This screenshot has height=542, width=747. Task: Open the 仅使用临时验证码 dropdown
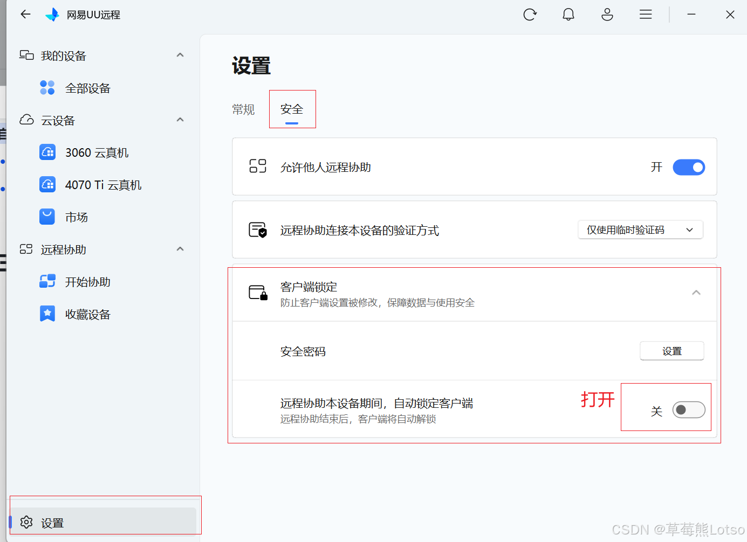(x=641, y=230)
